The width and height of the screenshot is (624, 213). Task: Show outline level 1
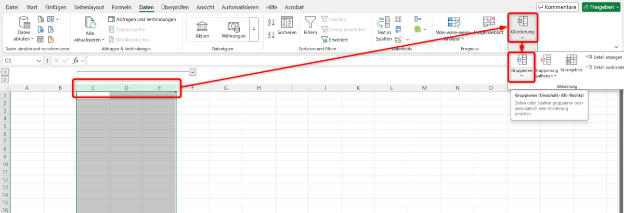5,72
